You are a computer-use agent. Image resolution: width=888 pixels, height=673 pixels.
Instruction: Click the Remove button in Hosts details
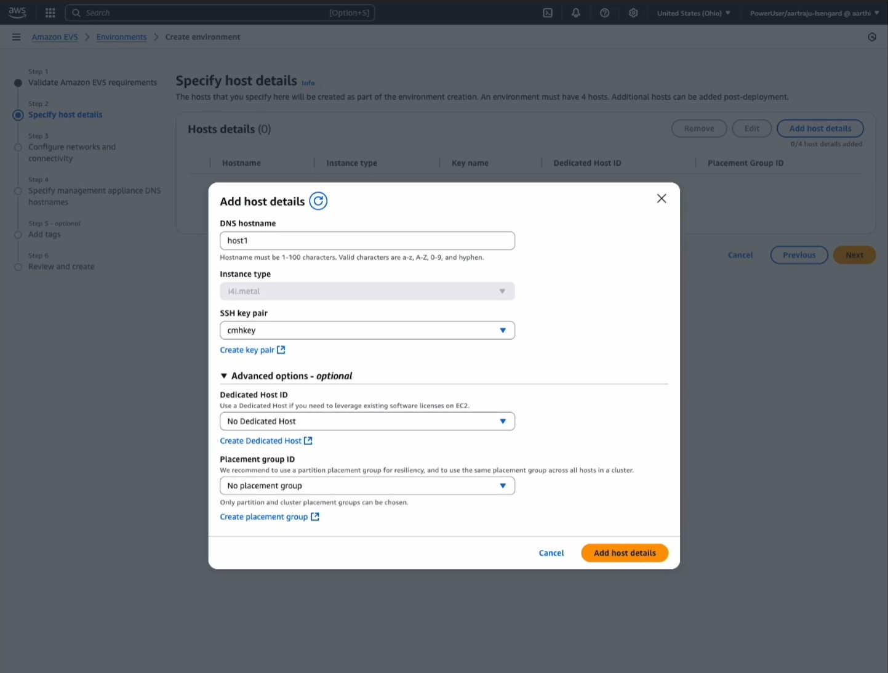pos(699,129)
